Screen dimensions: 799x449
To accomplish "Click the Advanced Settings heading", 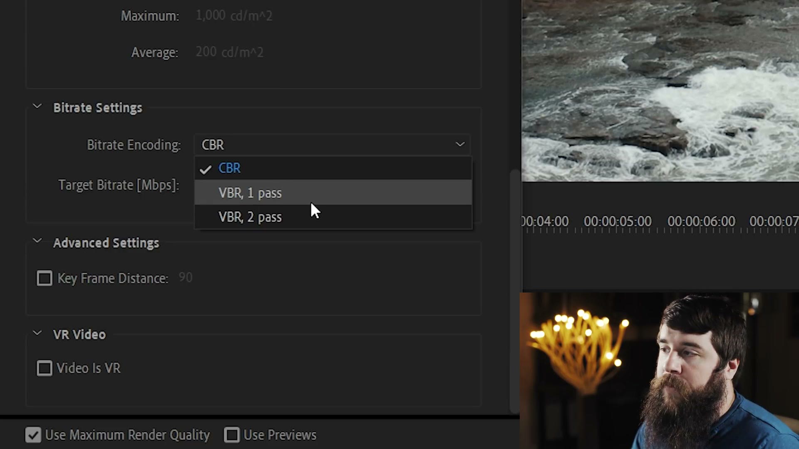I will pyautogui.click(x=106, y=243).
